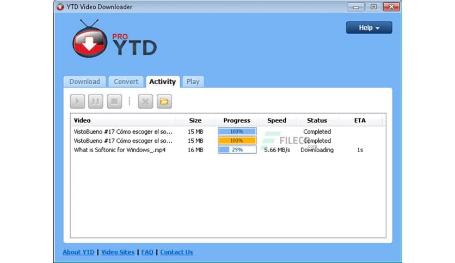The height and width of the screenshot is (263, 455).
Task: Click the orange 100% progress bar
Action: tap(237, 141)
